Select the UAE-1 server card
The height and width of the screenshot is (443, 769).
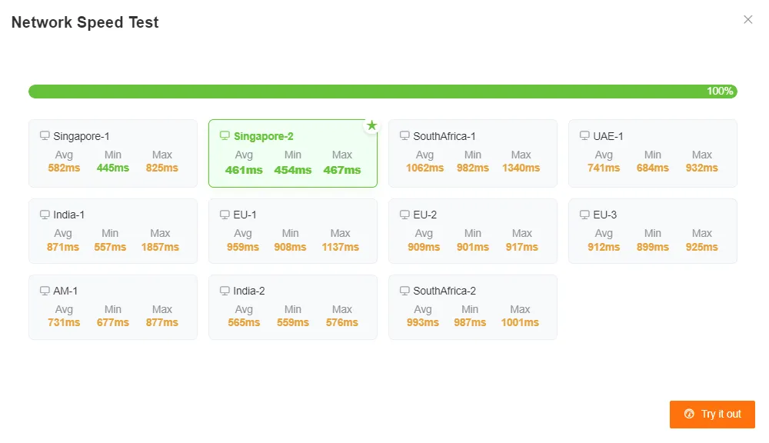652,153
